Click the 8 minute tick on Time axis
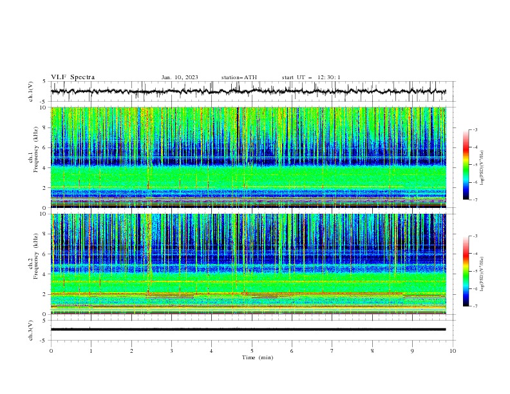This screenshot has width=510, height=394. tap(372, 351)
